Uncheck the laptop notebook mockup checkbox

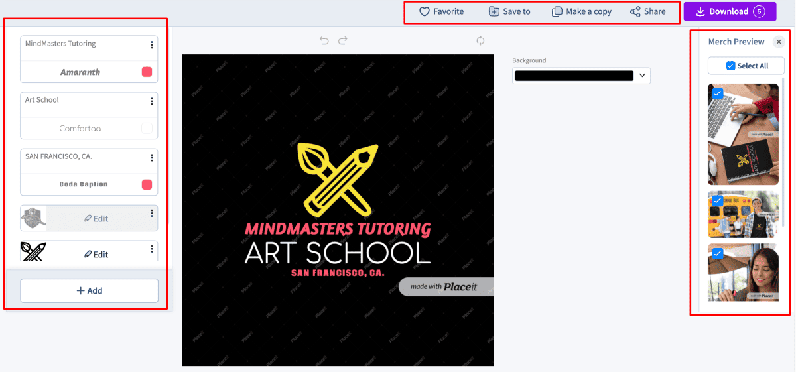coord(717,93)
